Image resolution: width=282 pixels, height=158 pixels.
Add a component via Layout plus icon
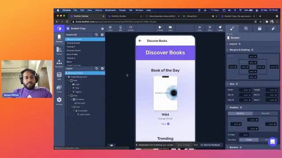(102, 68)
